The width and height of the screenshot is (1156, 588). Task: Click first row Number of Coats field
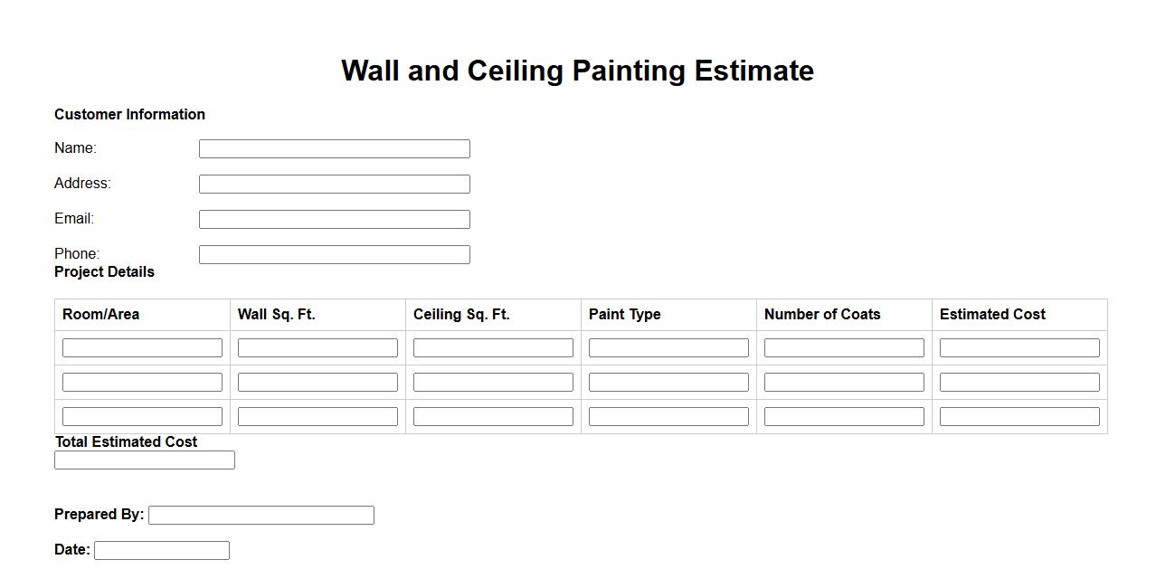click(844, 348)
